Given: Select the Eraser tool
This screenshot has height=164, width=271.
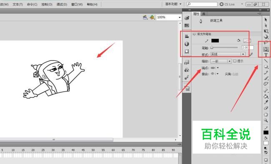Looking at the screenshot, I should (266, 108).
